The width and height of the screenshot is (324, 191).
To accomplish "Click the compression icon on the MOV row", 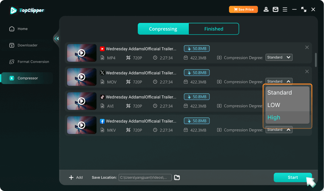I will 219,82.
